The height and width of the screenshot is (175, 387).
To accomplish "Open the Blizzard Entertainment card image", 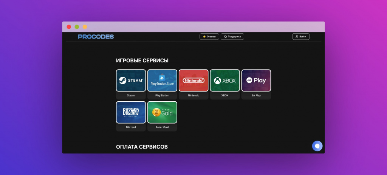I will coord(131,112).
